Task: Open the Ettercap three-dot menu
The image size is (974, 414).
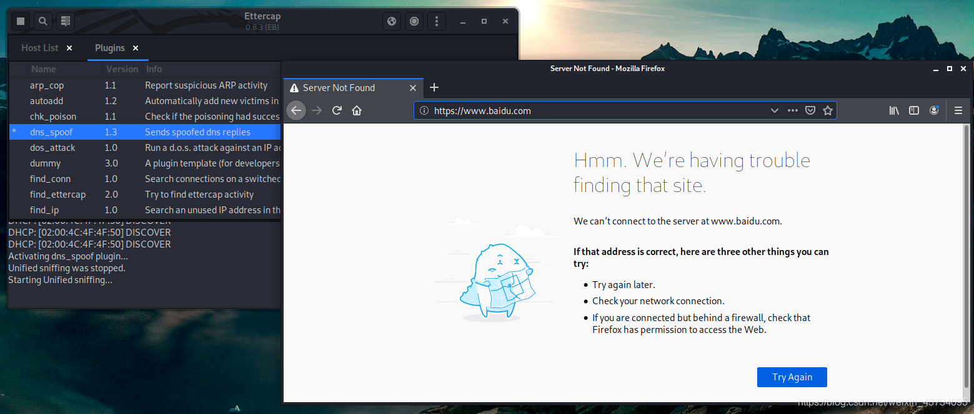Action: point(436,21)
